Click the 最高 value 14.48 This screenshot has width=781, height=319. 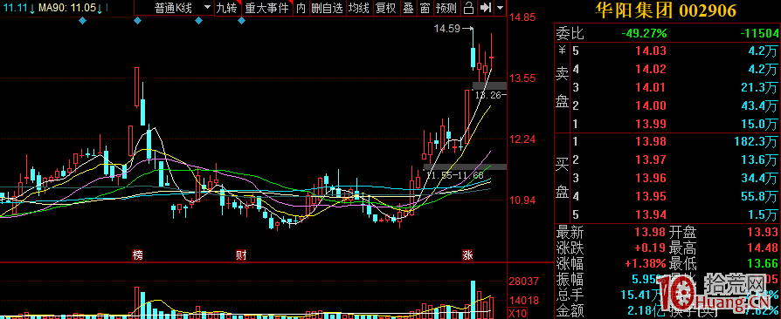click(x=762, y=248)
